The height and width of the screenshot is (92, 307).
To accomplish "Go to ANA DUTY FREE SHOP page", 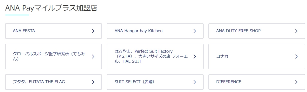I will 257,31.
